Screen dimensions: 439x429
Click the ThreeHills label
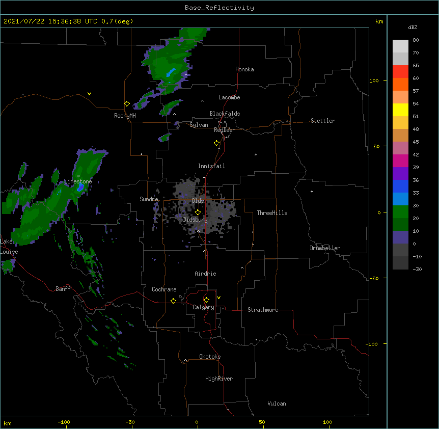pyautogui.click(x=272, y=213)
